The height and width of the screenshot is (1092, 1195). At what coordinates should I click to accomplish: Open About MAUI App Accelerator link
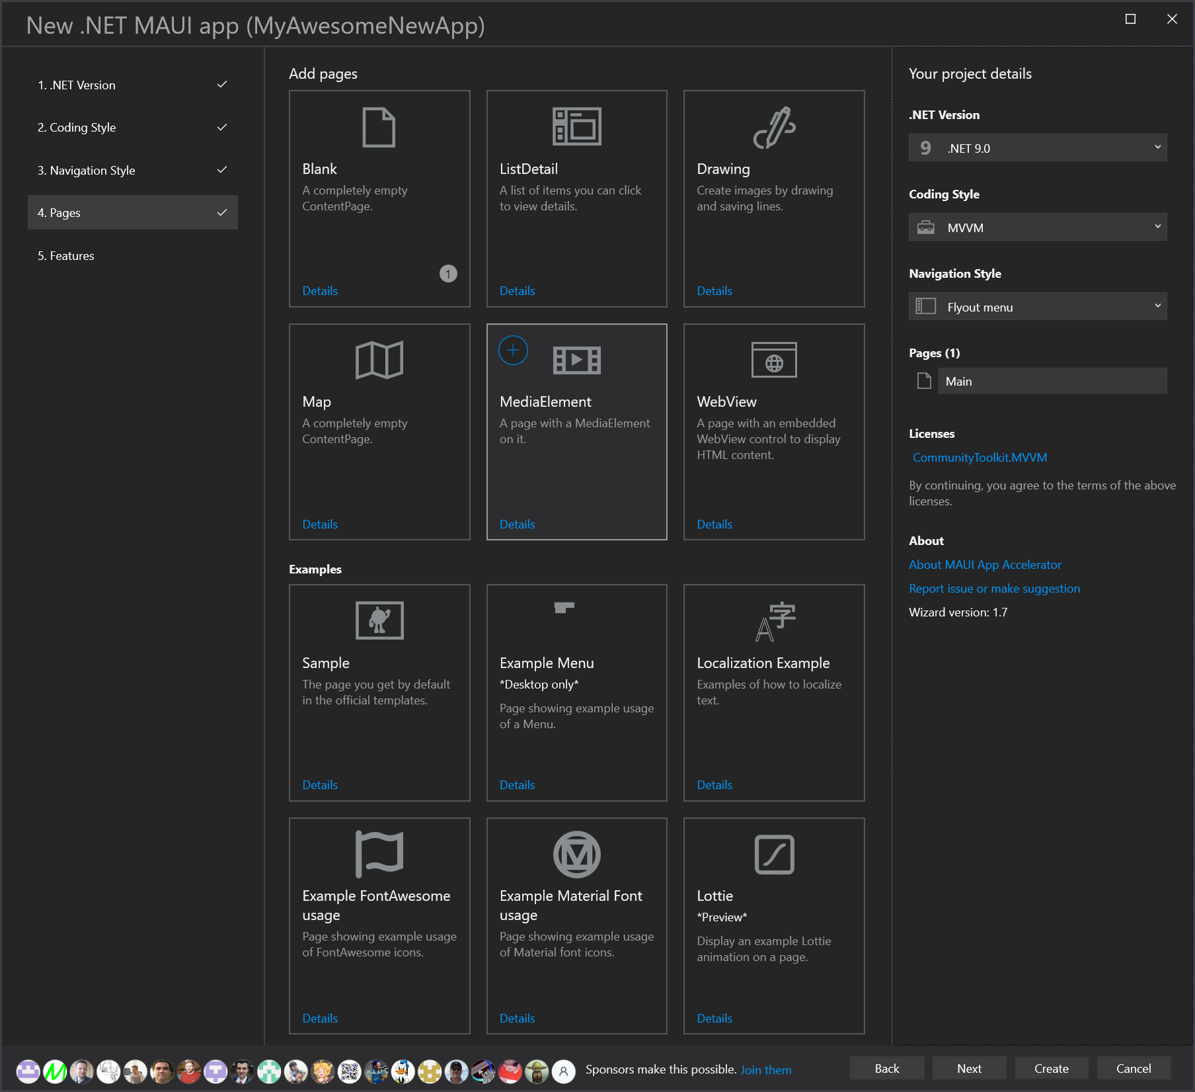985,564
